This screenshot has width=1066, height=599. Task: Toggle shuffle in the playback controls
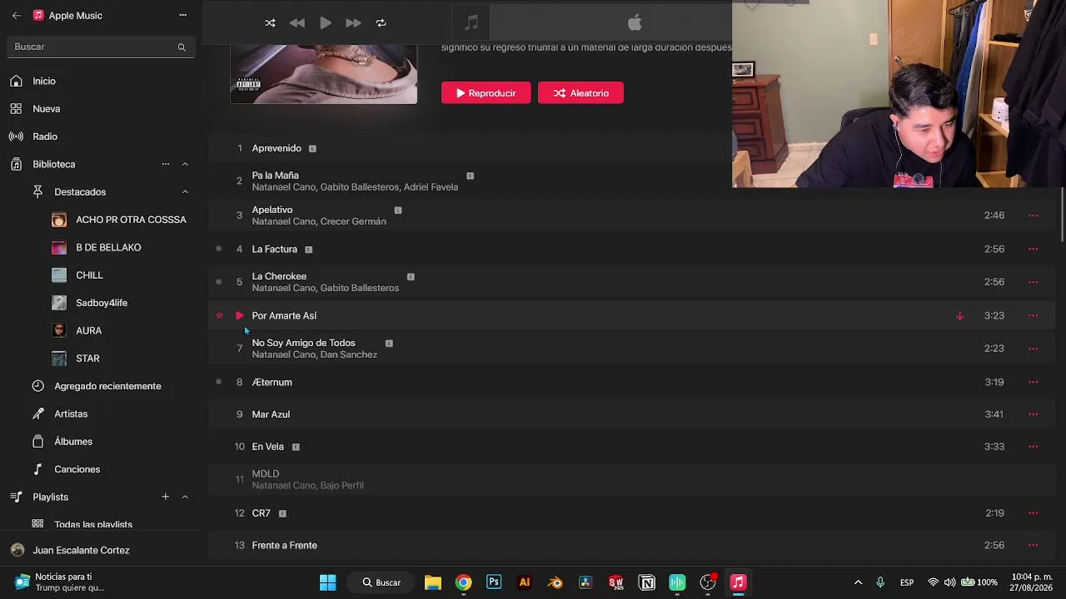tap(270, 23)
